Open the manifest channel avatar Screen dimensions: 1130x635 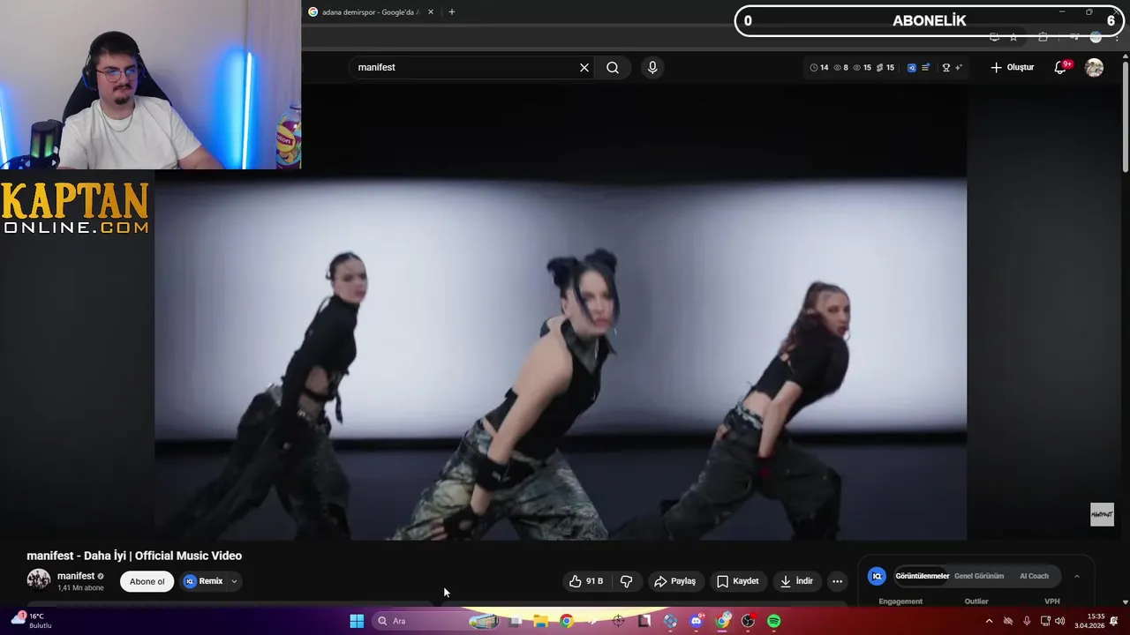pos(39,579)
